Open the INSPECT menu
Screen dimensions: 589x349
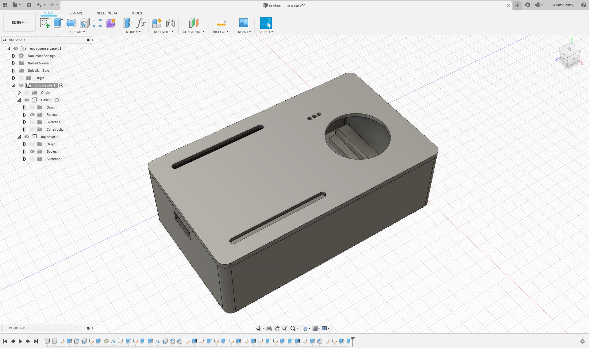point(221,32)
